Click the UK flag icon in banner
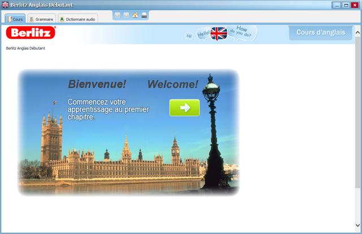Viewport: 362px width, 234px height. pos(219,33)
